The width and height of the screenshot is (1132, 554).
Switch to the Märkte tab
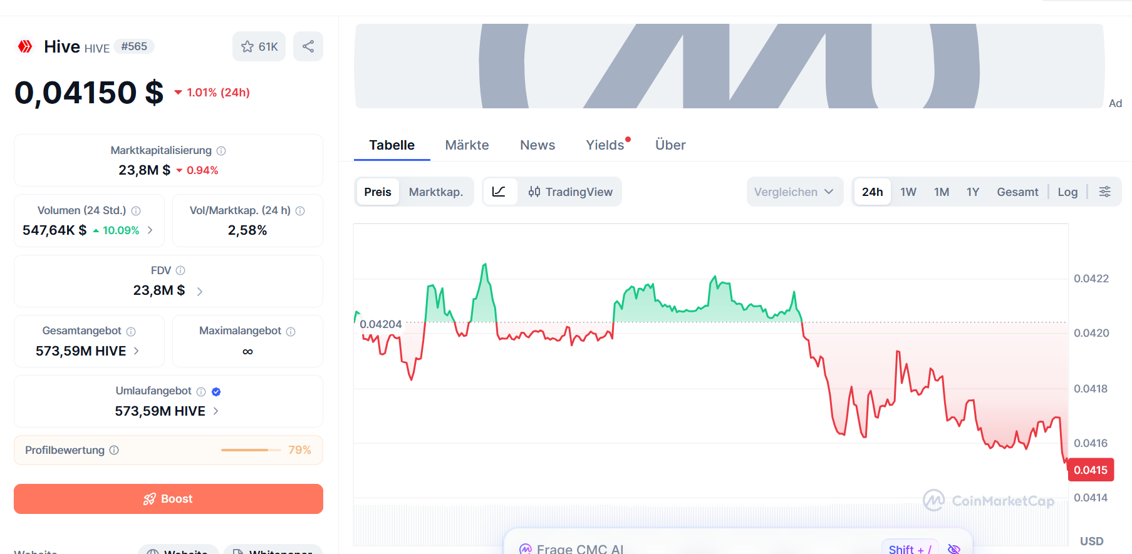pos(467,145)
